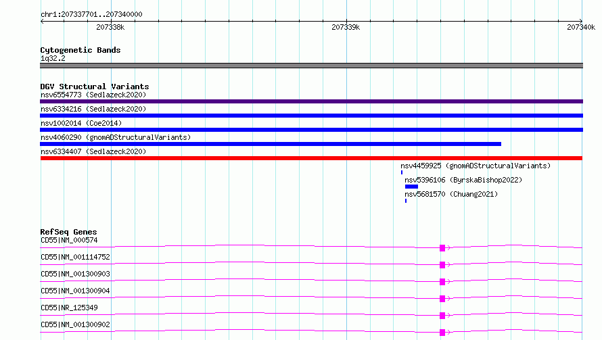Click the chr1:207337701..207340000 region label

click(x=91, y=14)
